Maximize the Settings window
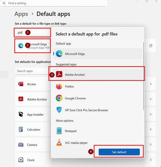This screenshot has width=161, height=167. point(147,1)
